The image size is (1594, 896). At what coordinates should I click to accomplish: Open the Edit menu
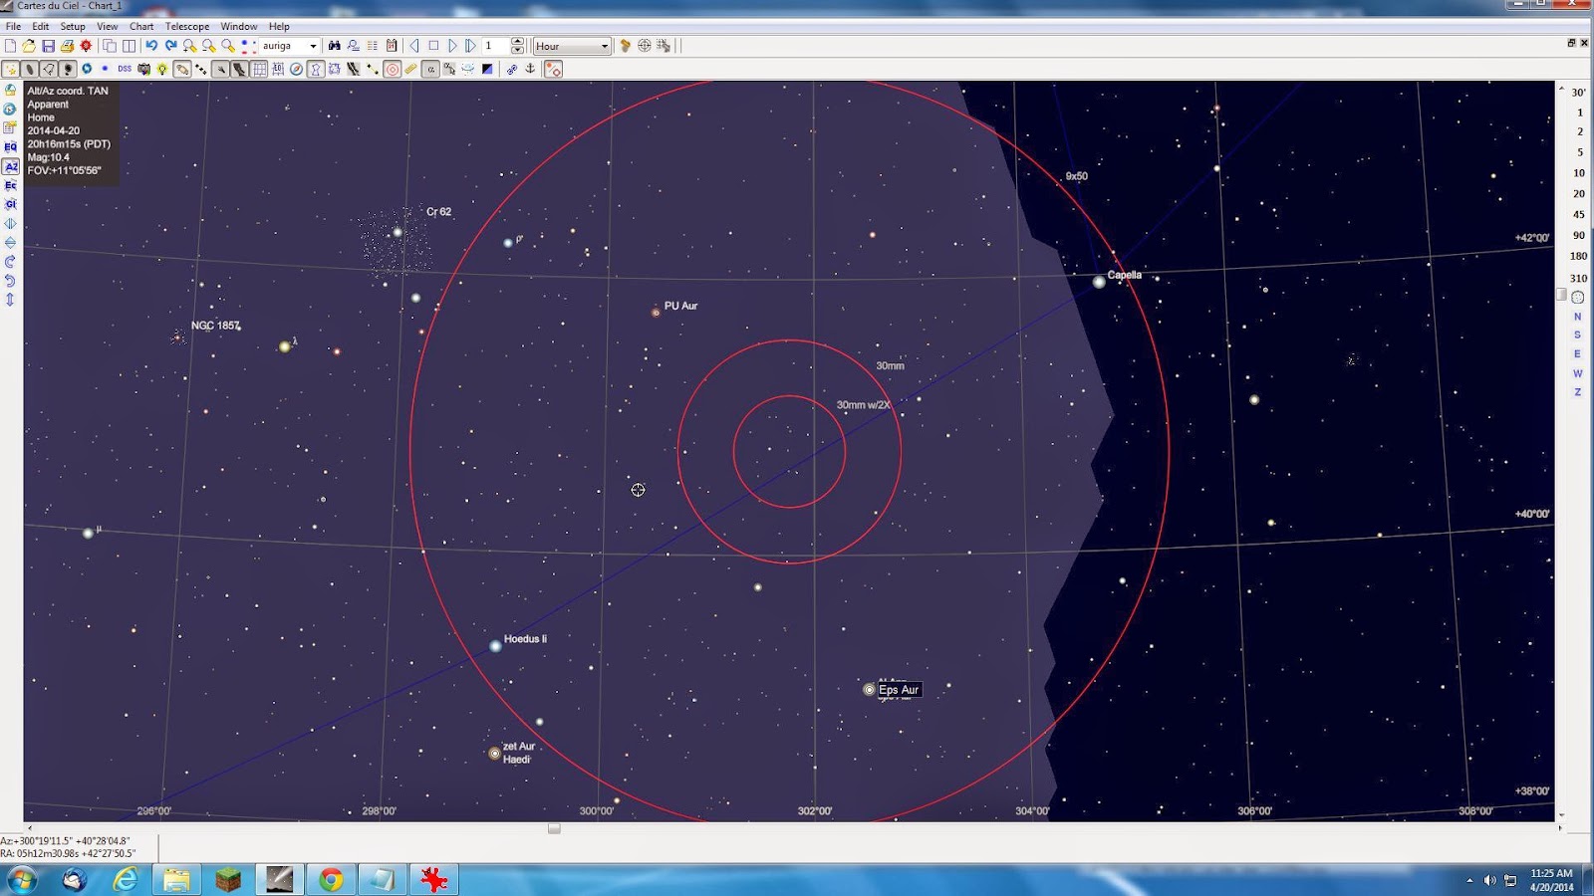(40, 26)
